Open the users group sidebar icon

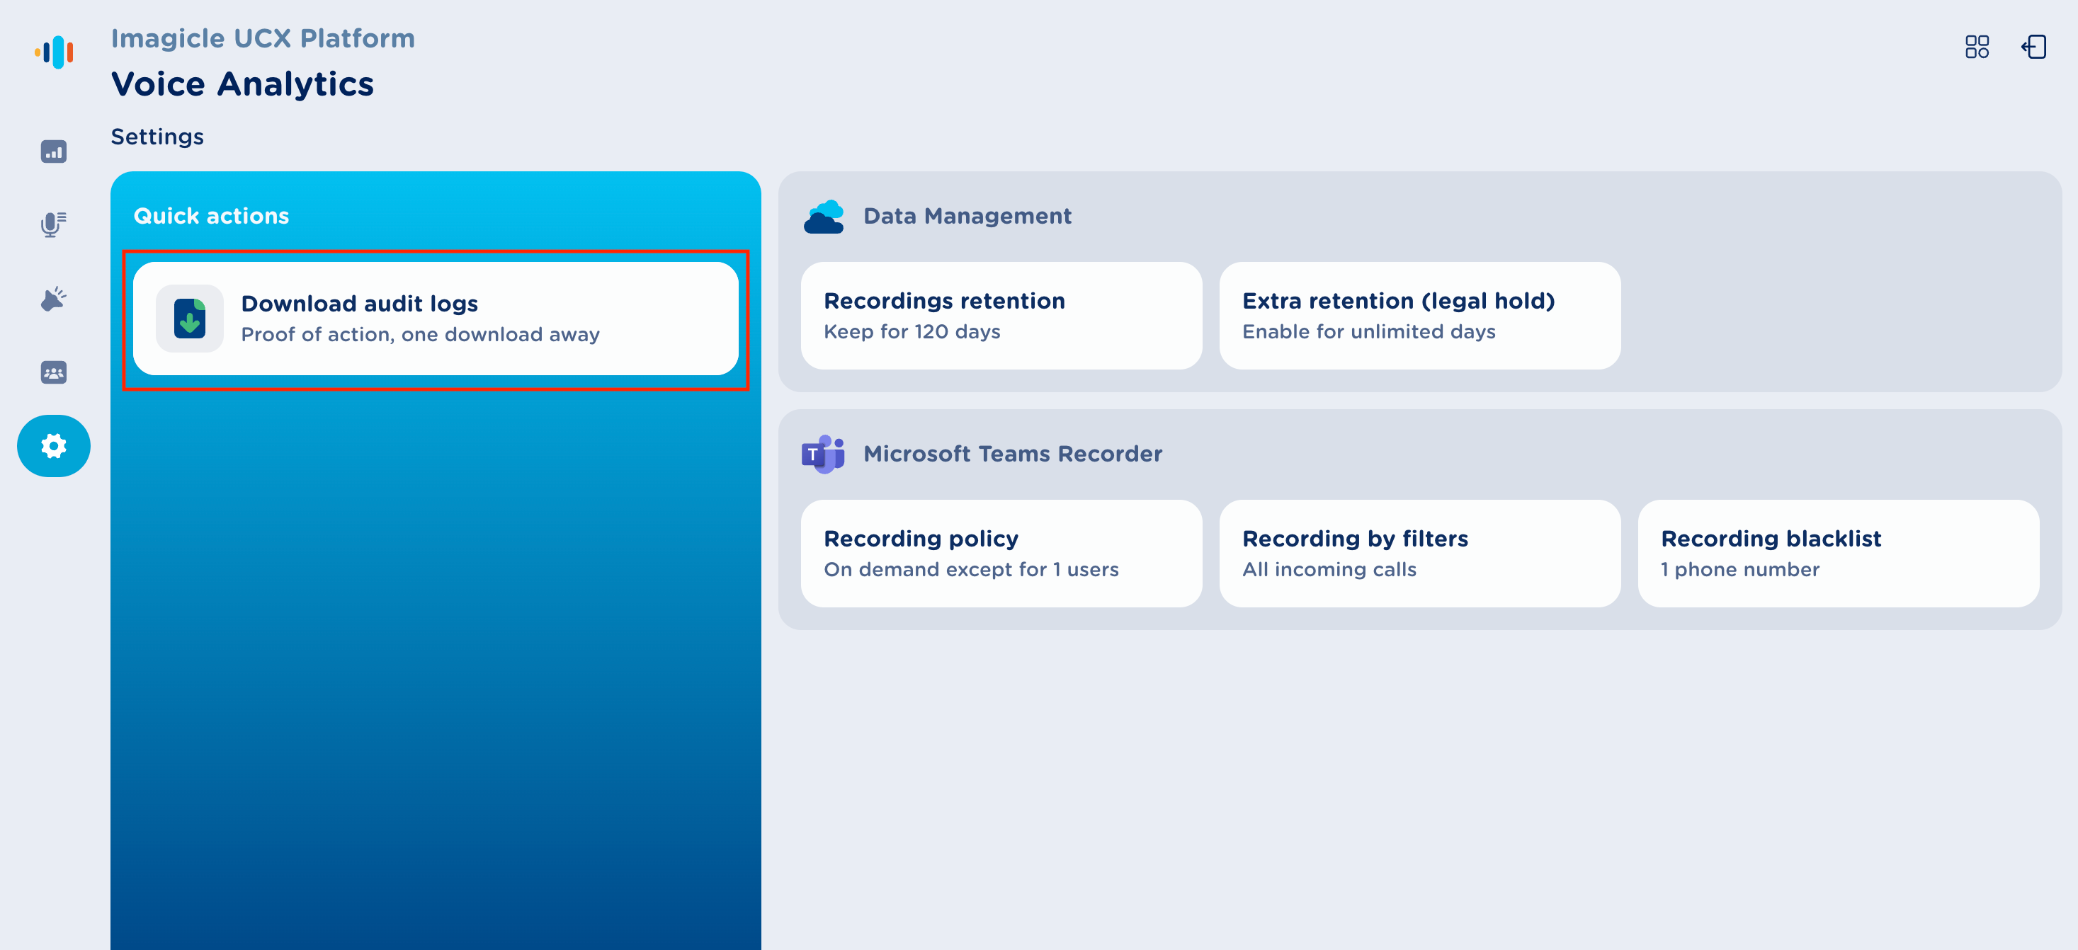53,372
